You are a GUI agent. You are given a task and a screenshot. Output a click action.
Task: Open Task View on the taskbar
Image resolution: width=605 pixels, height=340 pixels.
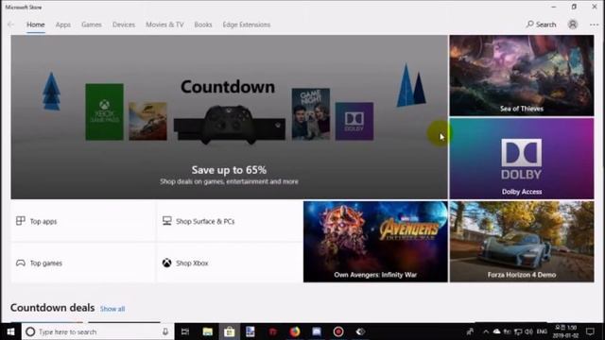[185, 331]
